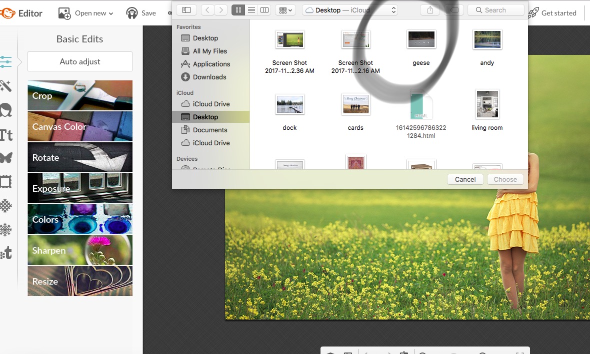Viewport: 590px width, 354px height.
Task: Open the Text 'Tt' tool in sidebar
Action: click(x=6, y=135)
